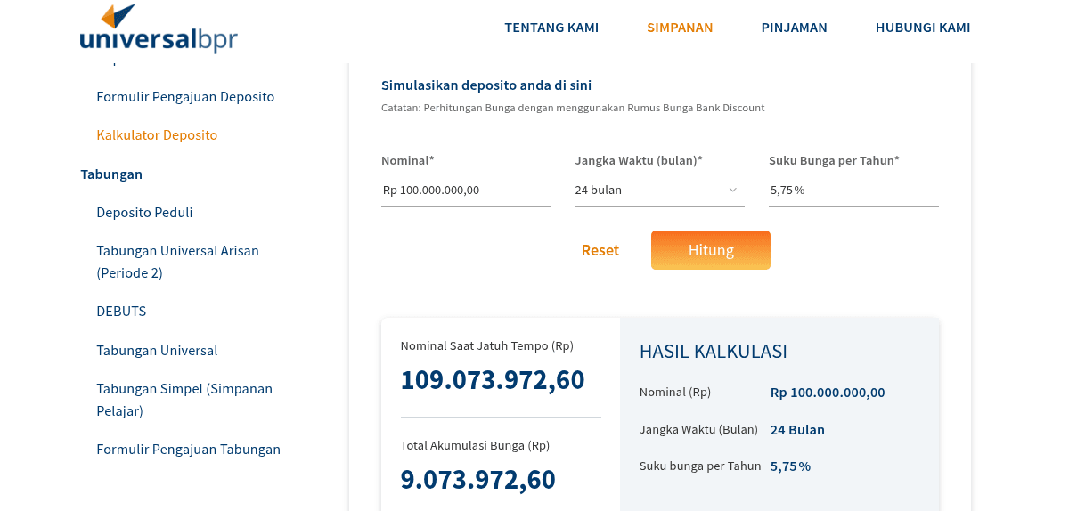Screen dimensions: 1077x511
Task: Click the Universal BPR logo
Action: click(x=159, y=28)
